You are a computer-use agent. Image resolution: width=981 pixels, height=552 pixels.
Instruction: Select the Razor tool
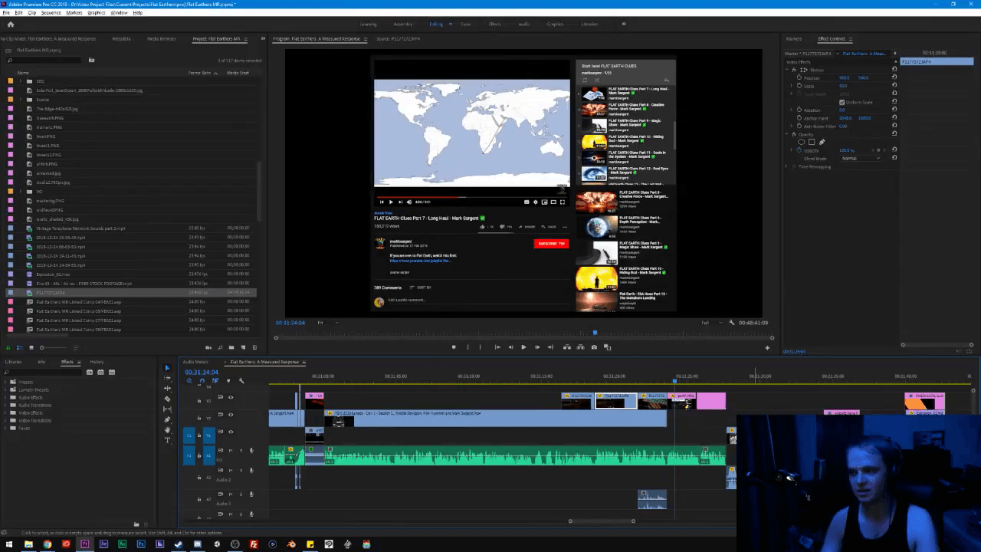point(167,399)
